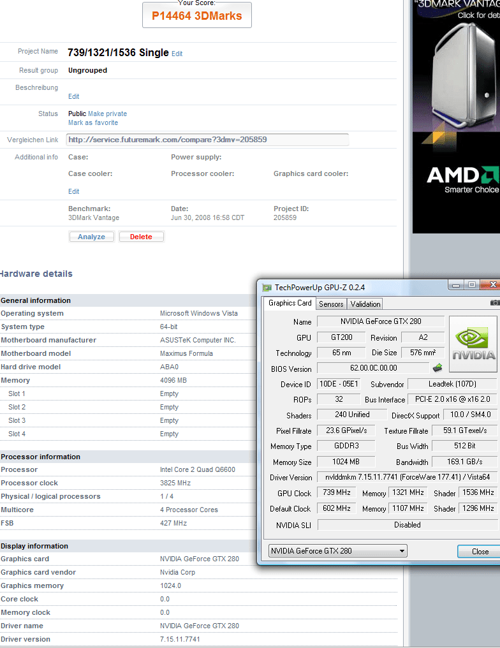Click the BIOS Version 62.00.0C.00.00 field
The width and height of the screenshot is (500, 648).
pos(373,368)
